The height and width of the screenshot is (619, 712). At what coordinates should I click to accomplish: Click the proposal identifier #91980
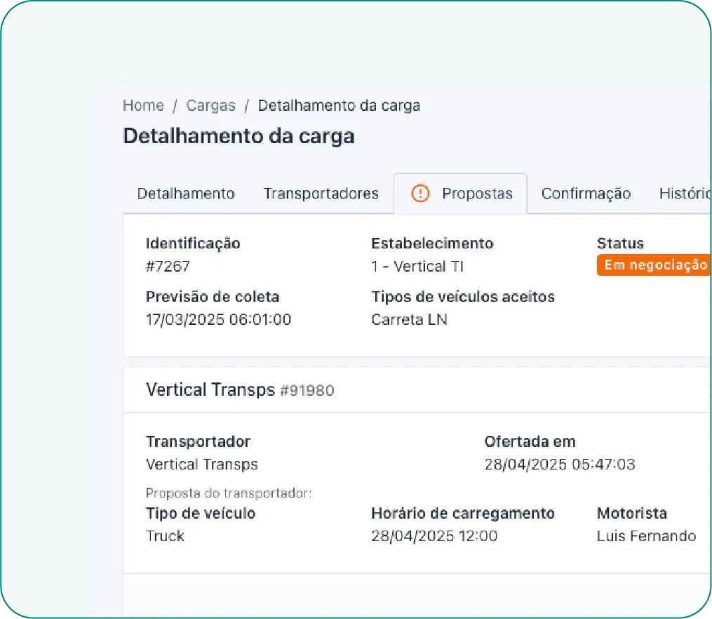(309, 391)
